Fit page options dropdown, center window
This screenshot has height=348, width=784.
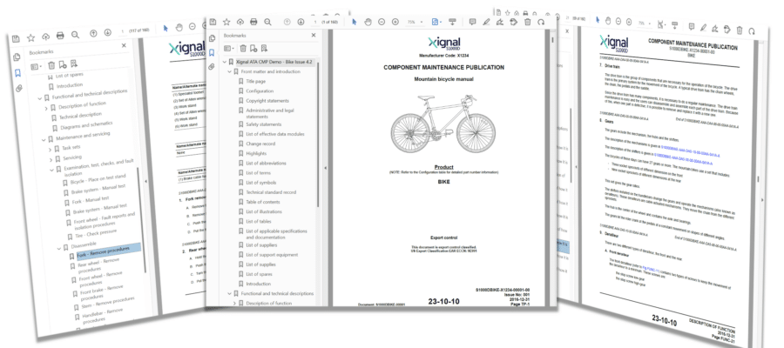coord(436,22)
